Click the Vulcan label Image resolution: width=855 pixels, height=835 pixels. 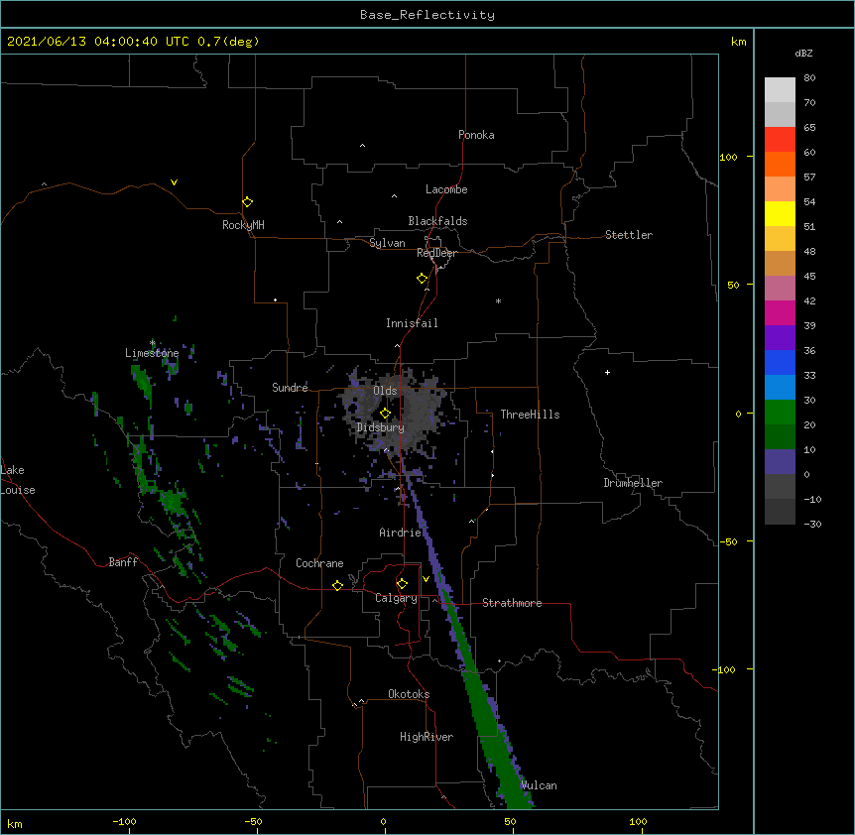[x=539, y=785]
